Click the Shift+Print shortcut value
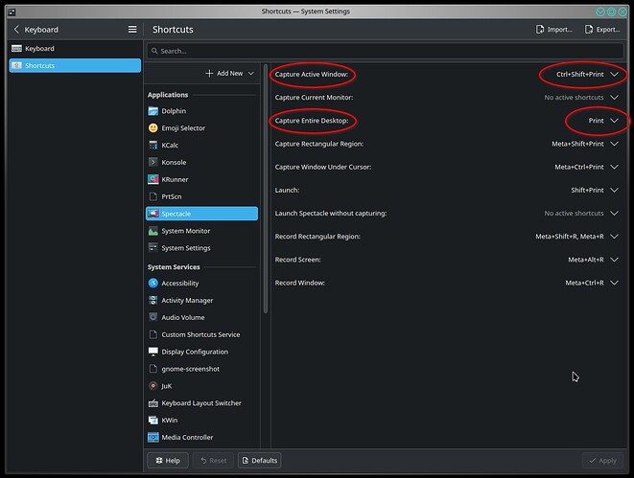Image resolution: width=634 pixels, height=478 pixels. pyautogui.click(x=587, y=191)
